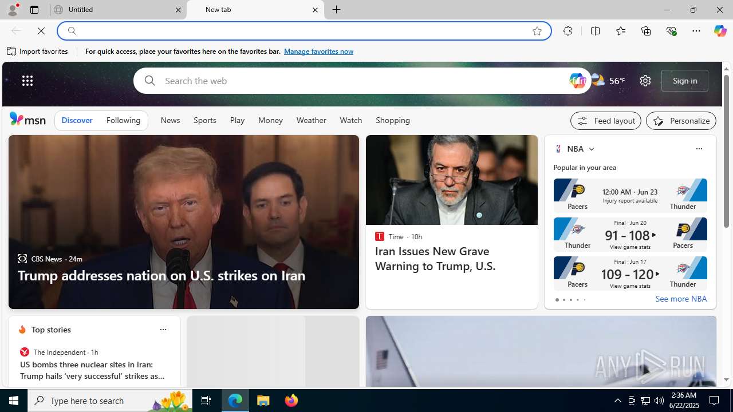Open Trump addresses nation headline
Screen dimensions: 733x412
click(161, 275)
